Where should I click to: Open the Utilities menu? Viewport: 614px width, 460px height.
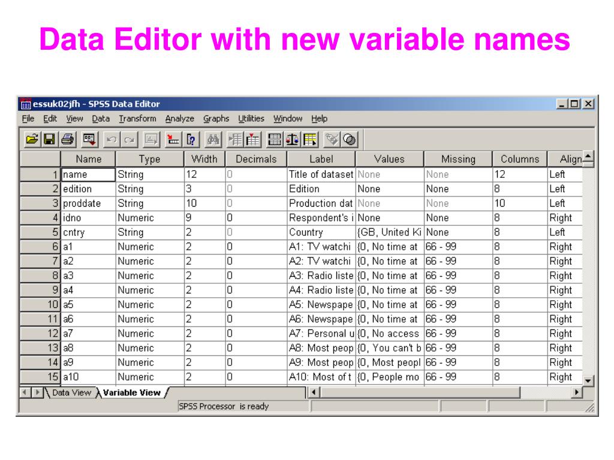[x=251, y=119]
